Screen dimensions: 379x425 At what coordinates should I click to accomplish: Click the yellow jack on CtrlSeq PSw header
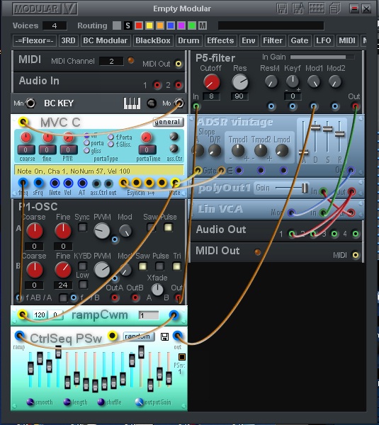coord(112,336)
